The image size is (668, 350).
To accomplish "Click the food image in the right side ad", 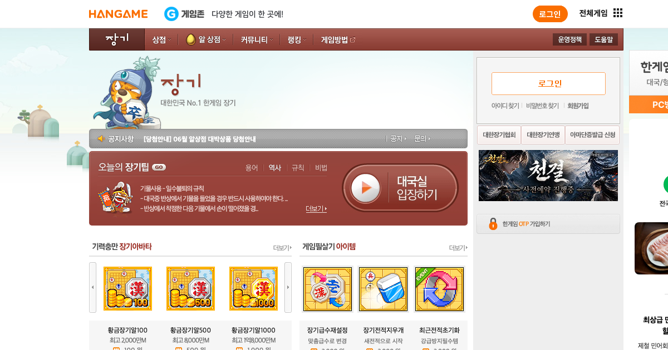I will (x=651, y=248).
